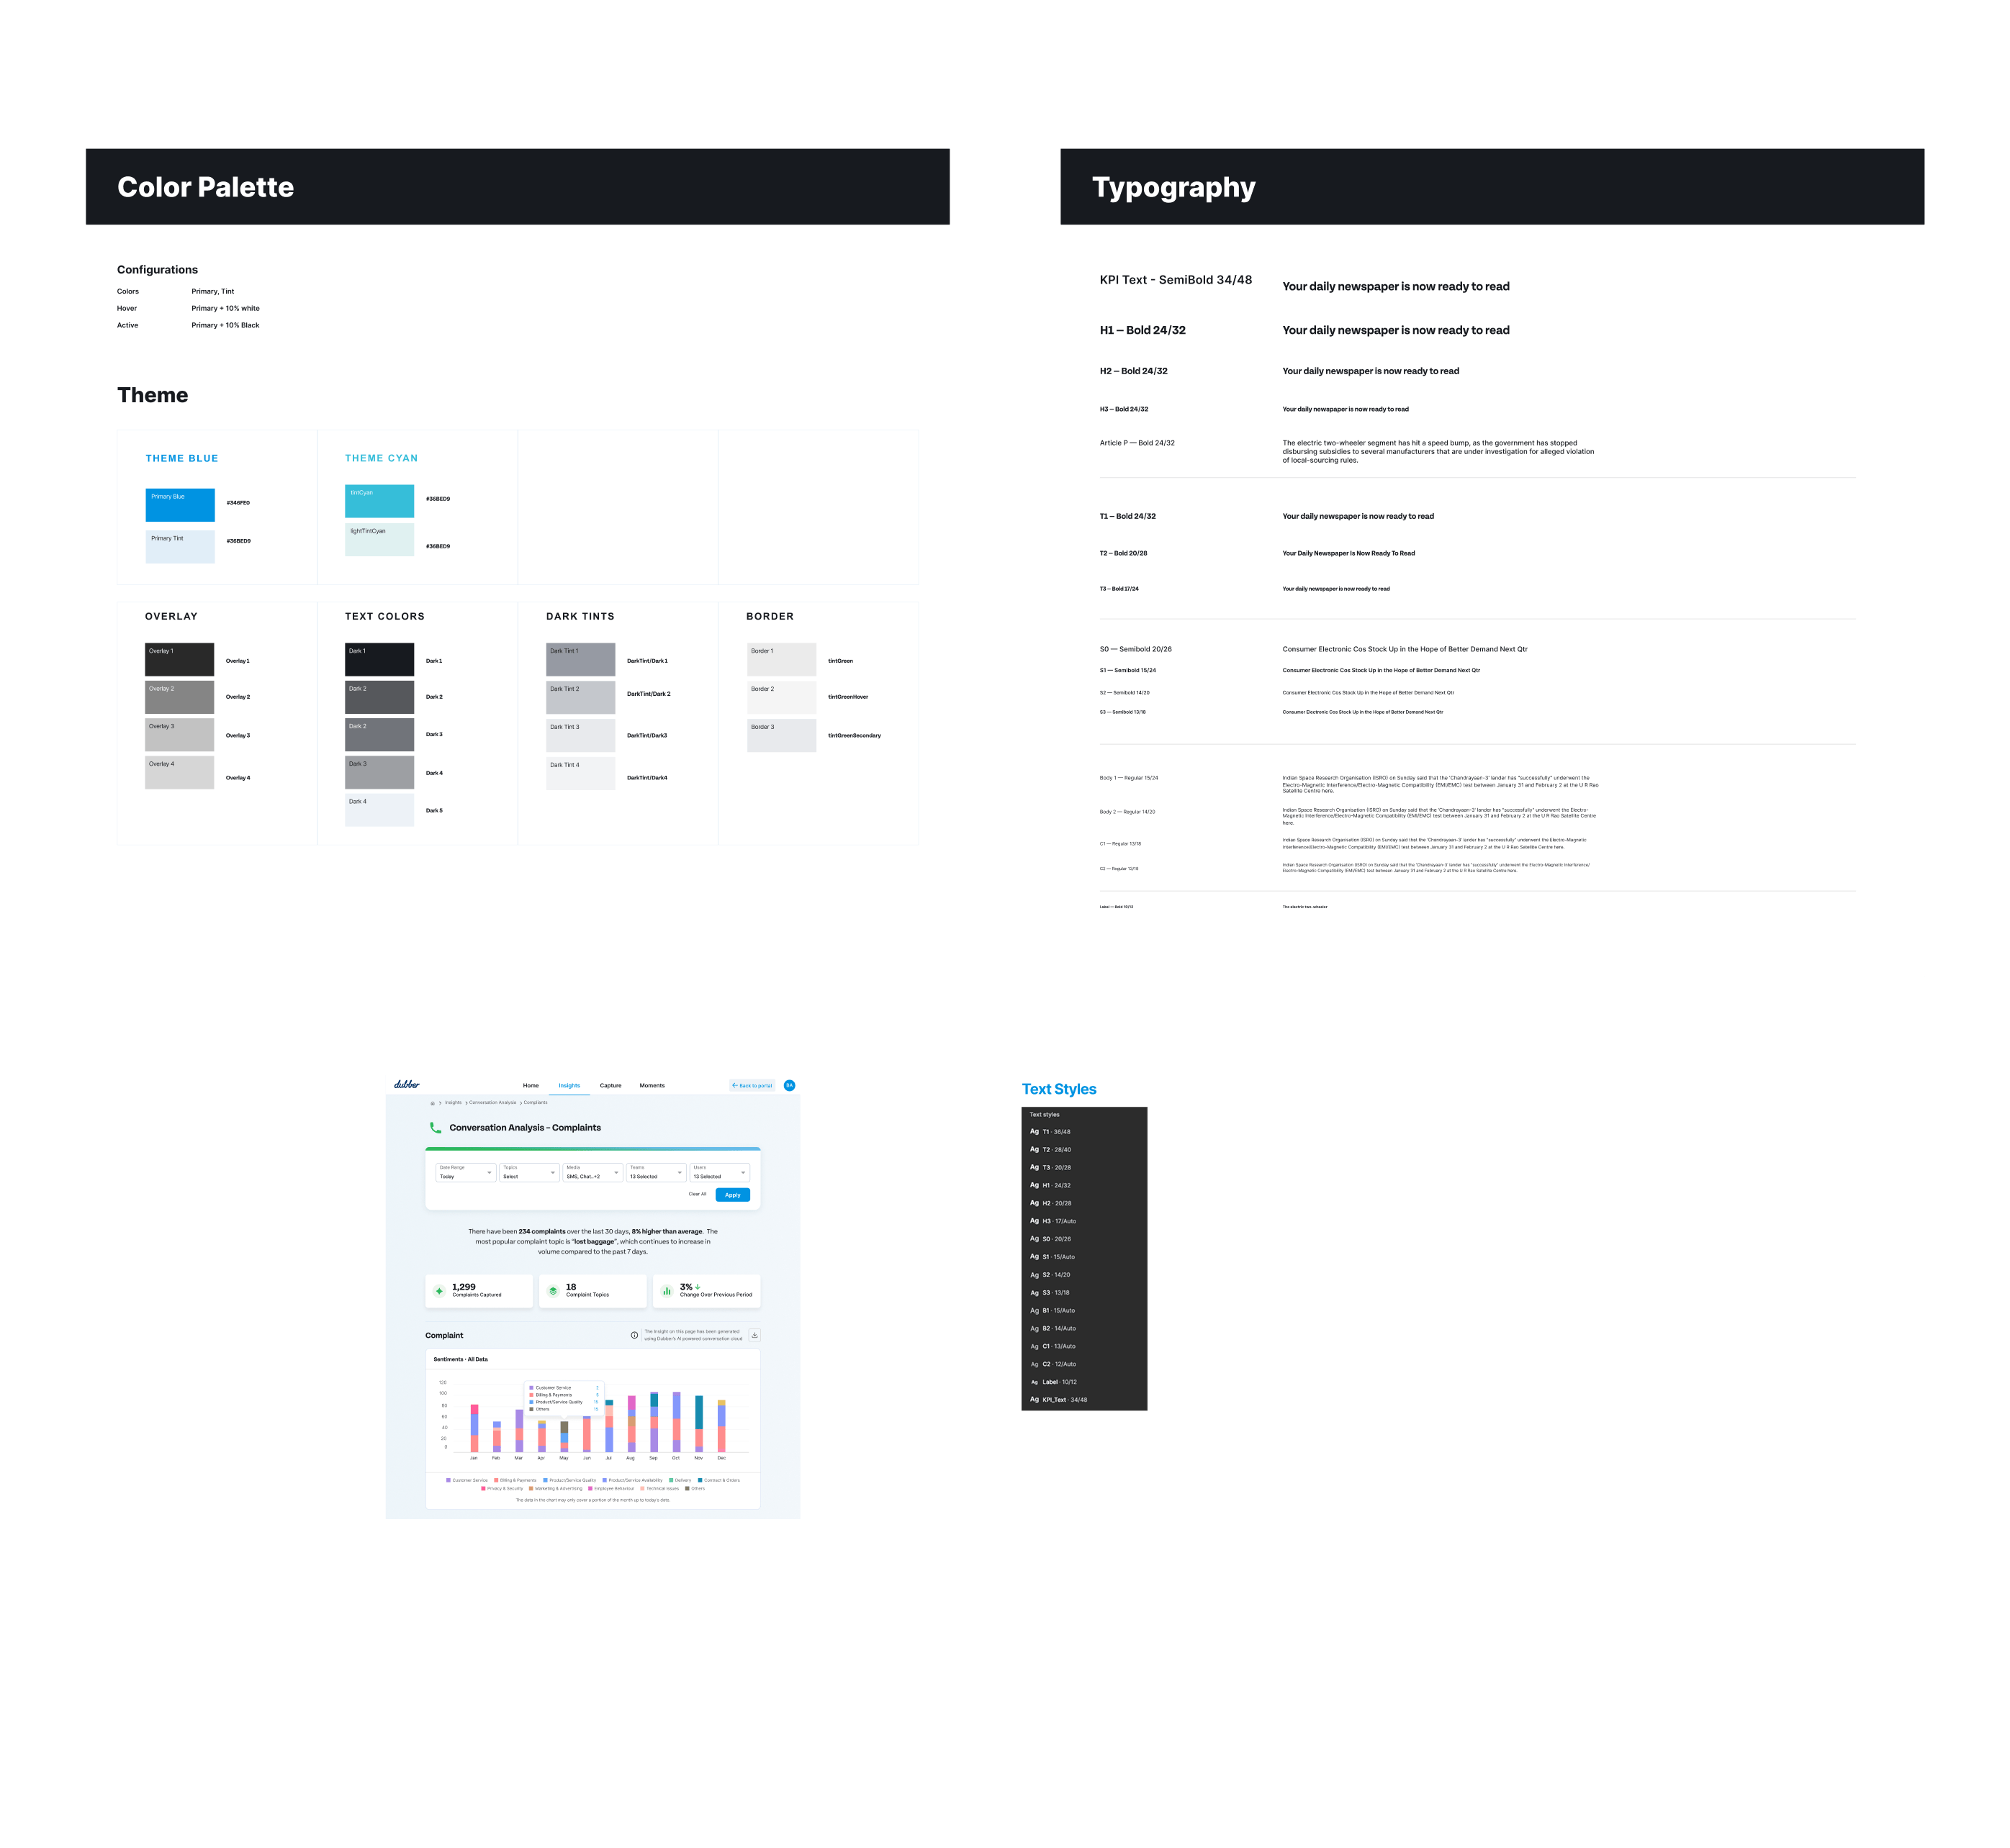Select the Label - 10/12 text style row

click(1083, 1382)
